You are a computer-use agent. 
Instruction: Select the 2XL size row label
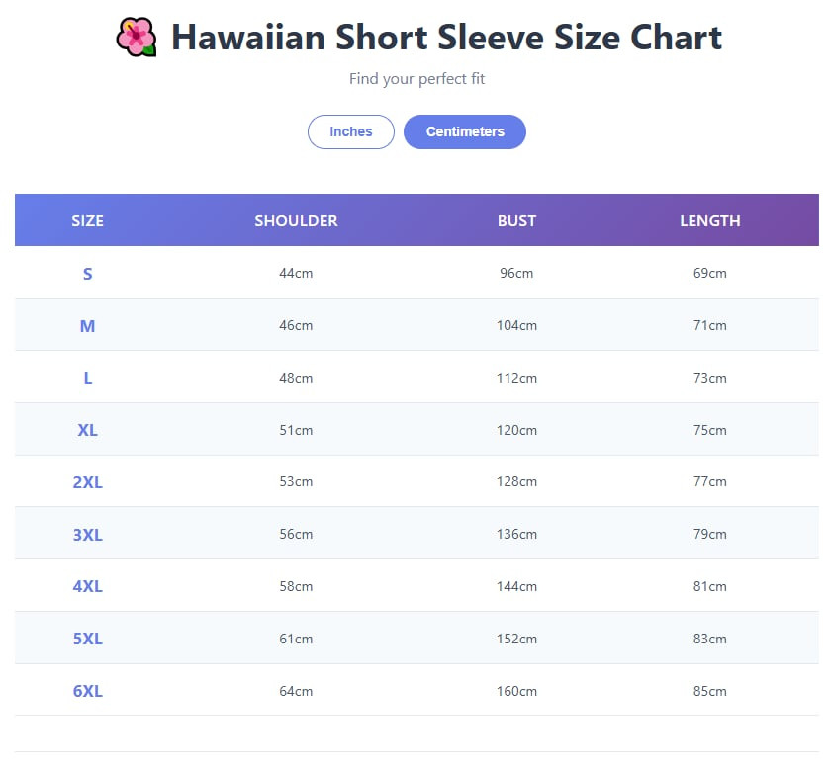[x=87, y=482]
